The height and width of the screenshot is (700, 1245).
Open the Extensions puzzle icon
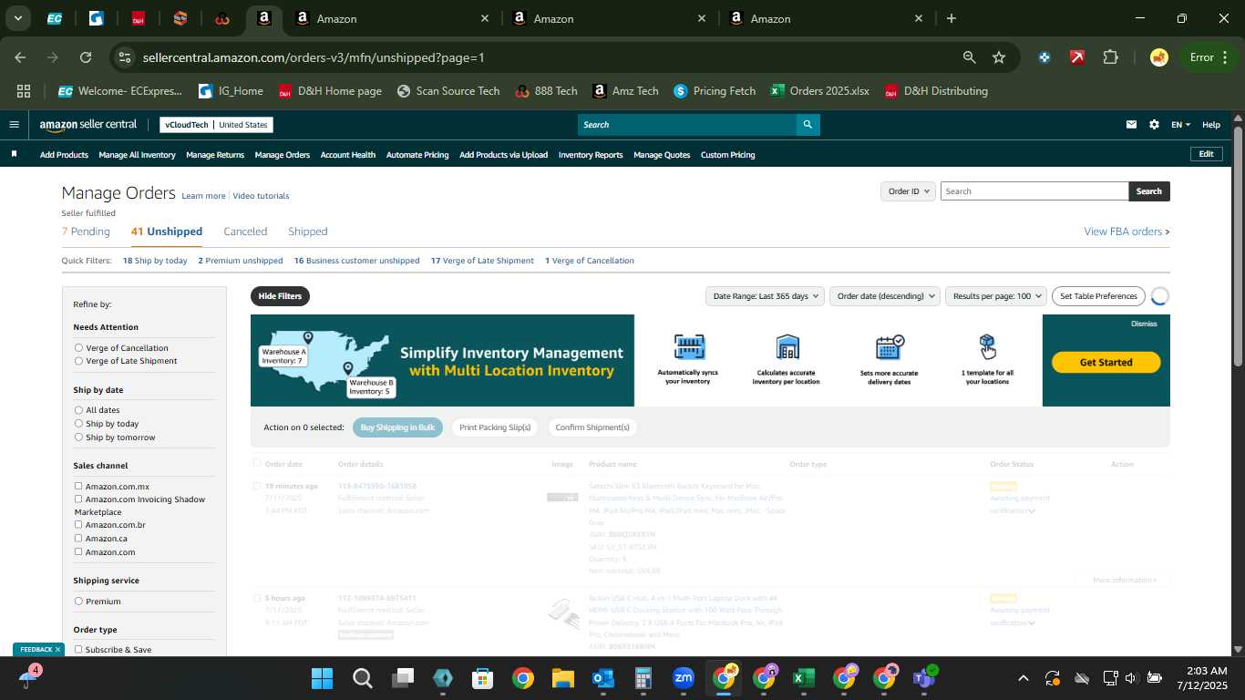(x=1110, y=57)
